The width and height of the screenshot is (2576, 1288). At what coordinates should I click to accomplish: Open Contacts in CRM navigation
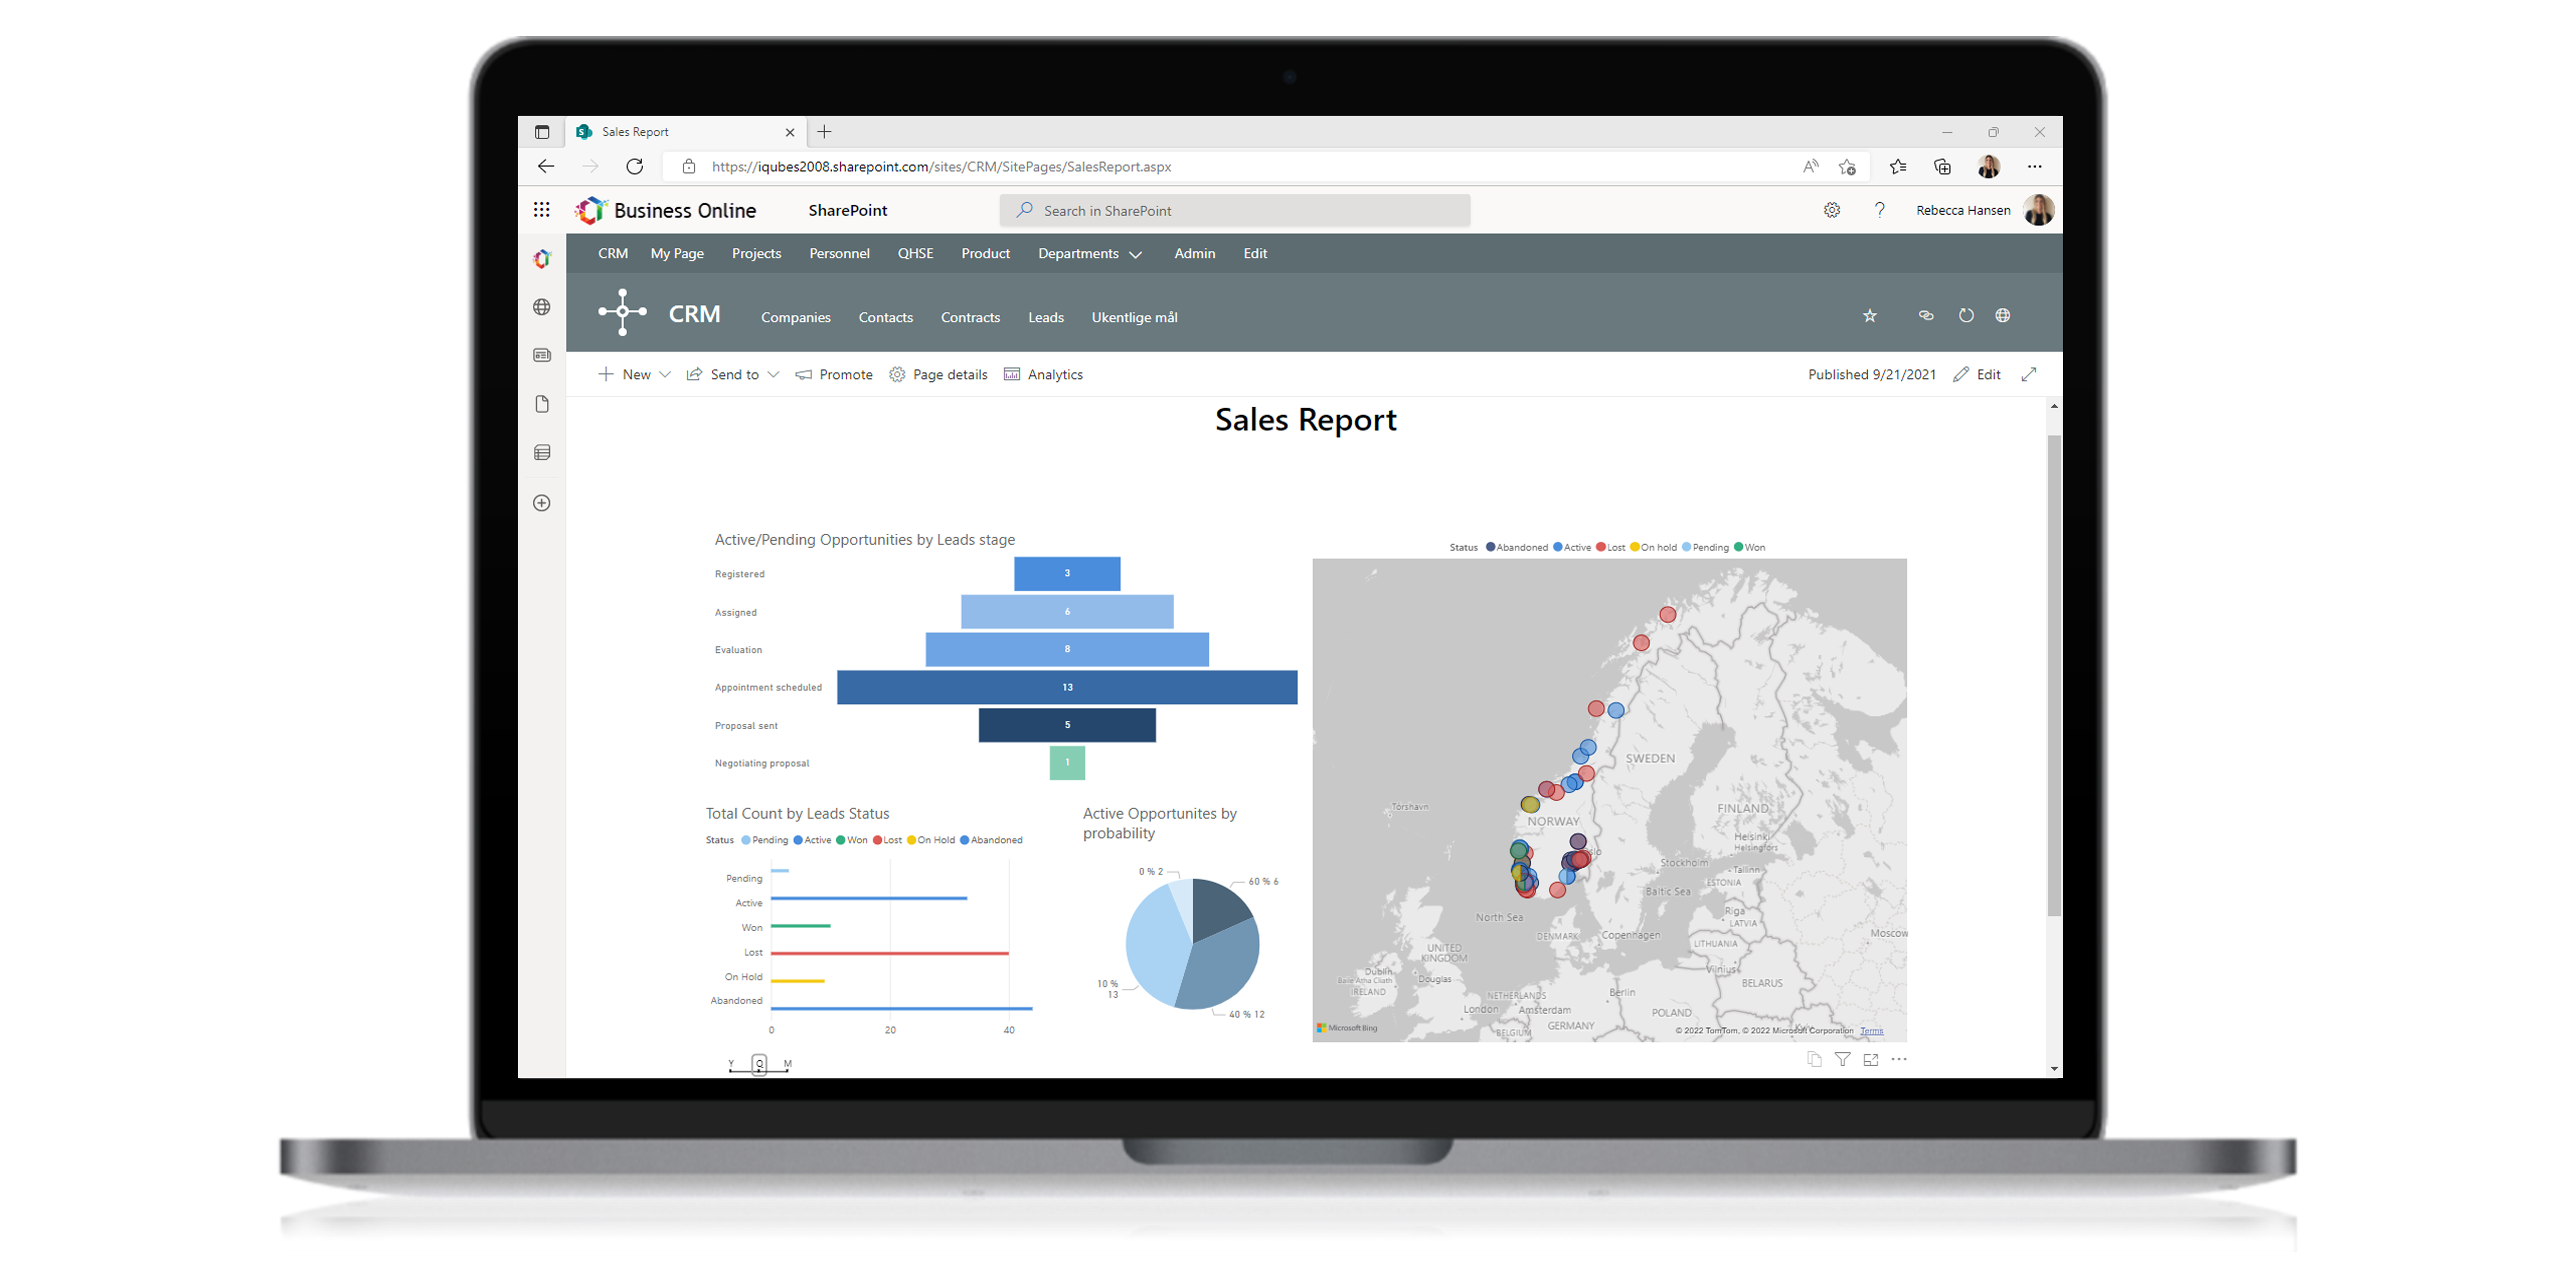(885, 317)
